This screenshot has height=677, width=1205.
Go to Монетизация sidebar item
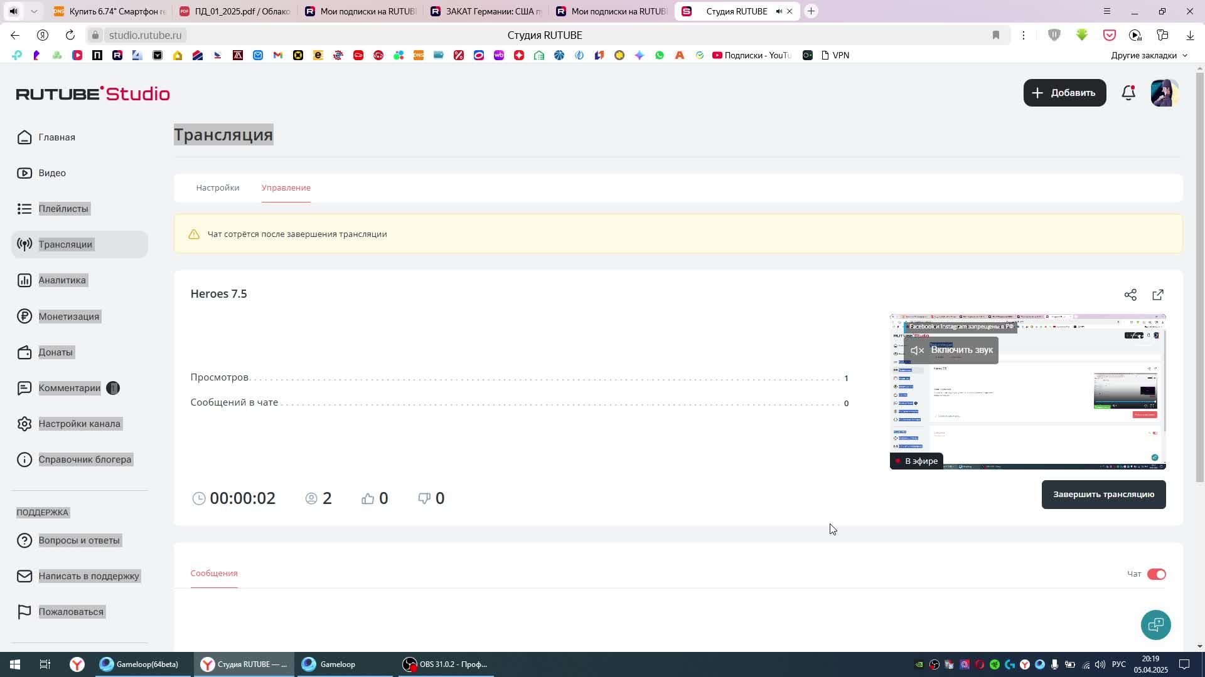coord(68,317)
